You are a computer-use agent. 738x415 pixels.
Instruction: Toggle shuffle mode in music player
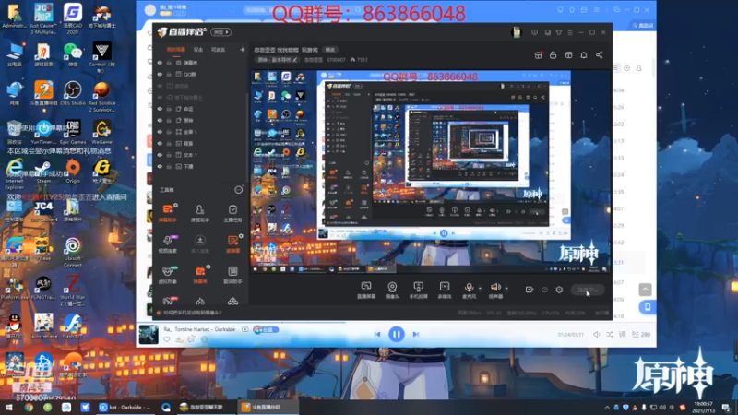[610, 334]
